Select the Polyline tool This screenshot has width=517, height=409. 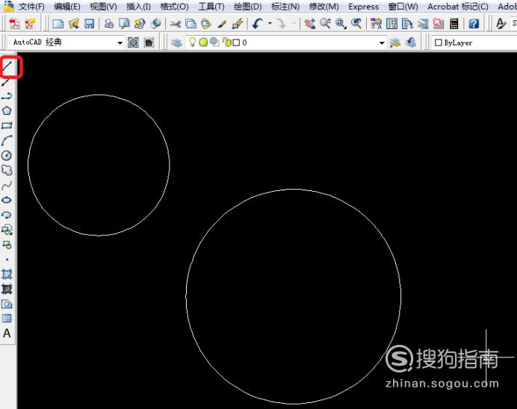click(7, 96)
